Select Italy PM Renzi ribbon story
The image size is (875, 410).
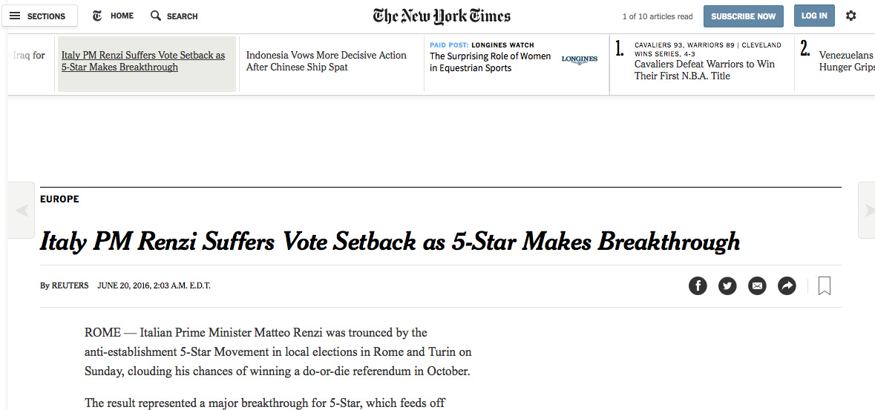pos(143,61)
